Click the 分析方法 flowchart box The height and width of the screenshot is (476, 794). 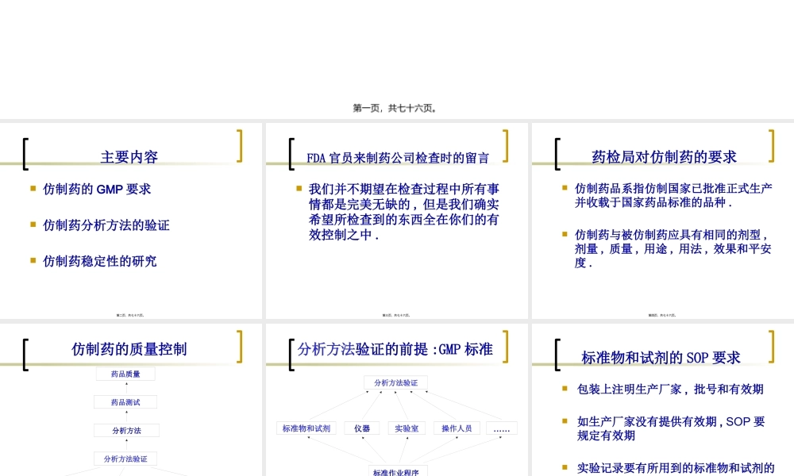click(125, 430)
